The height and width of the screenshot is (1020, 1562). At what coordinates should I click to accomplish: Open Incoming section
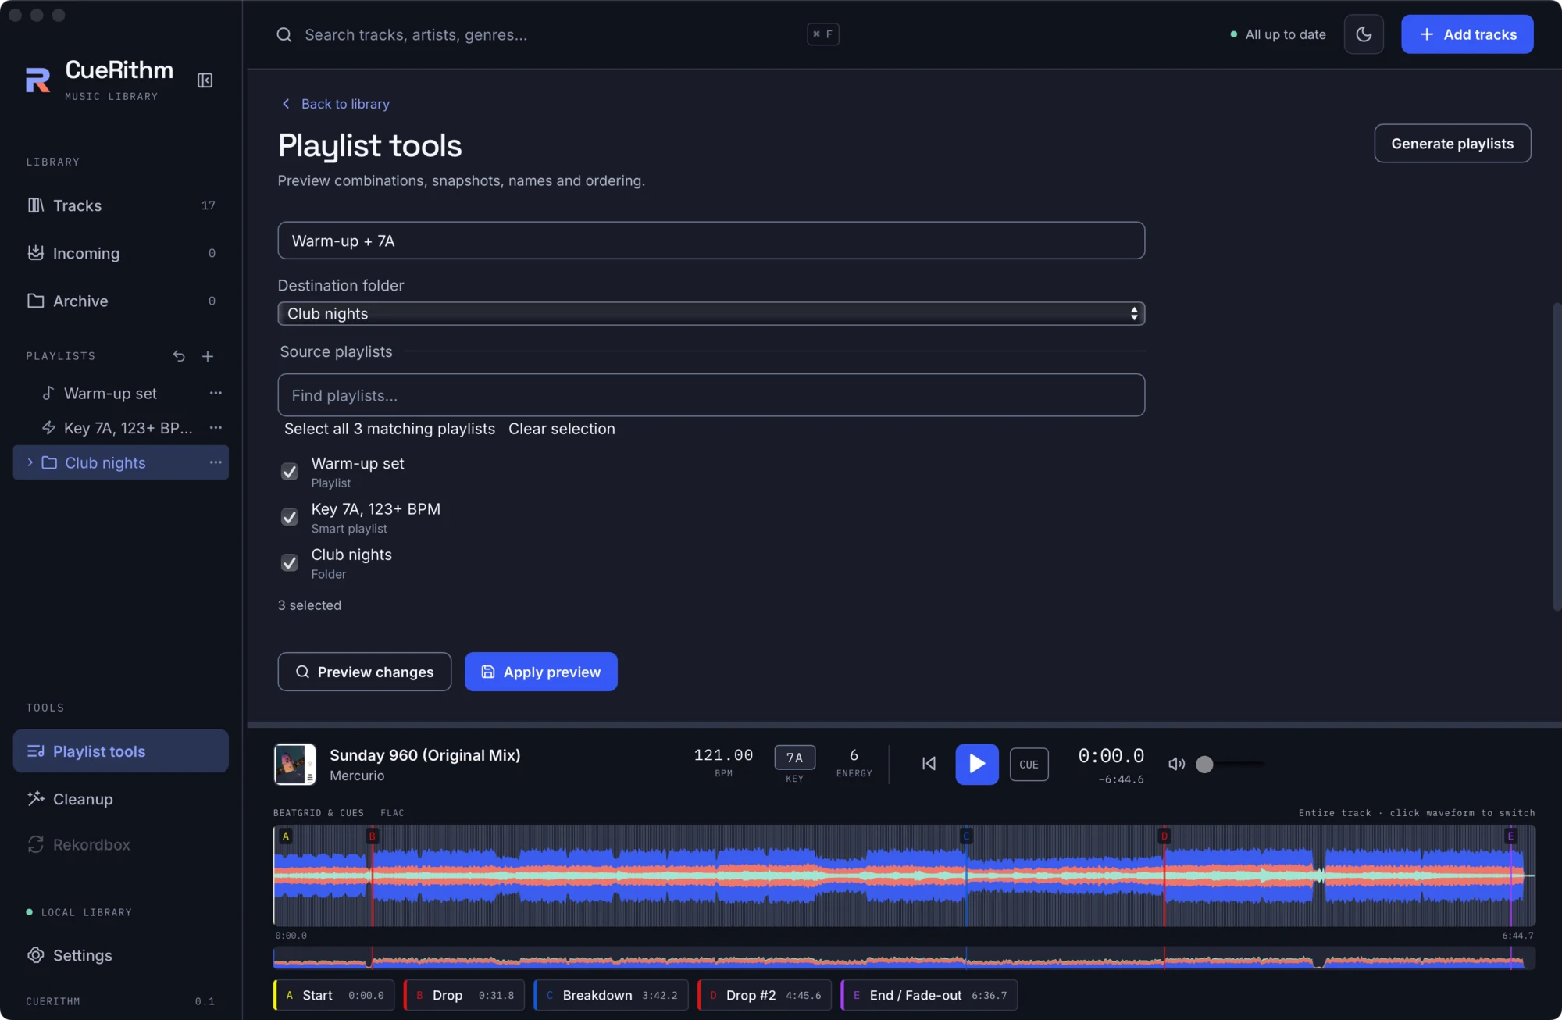pyautogui.click(x=121, y=253)
